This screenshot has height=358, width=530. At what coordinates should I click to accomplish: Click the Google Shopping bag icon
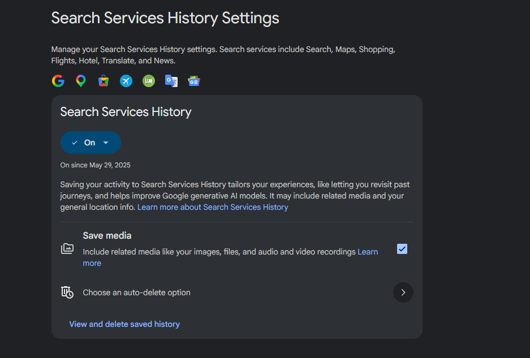(x=104, y=81)
